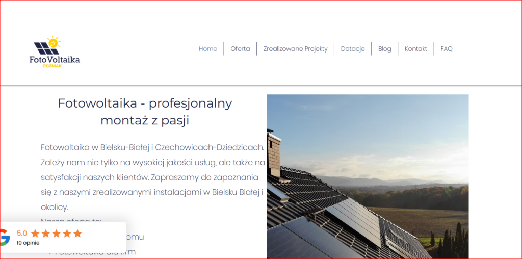Select the fifth star in the rating
The image size is (522, 259).
click(77, 234)
